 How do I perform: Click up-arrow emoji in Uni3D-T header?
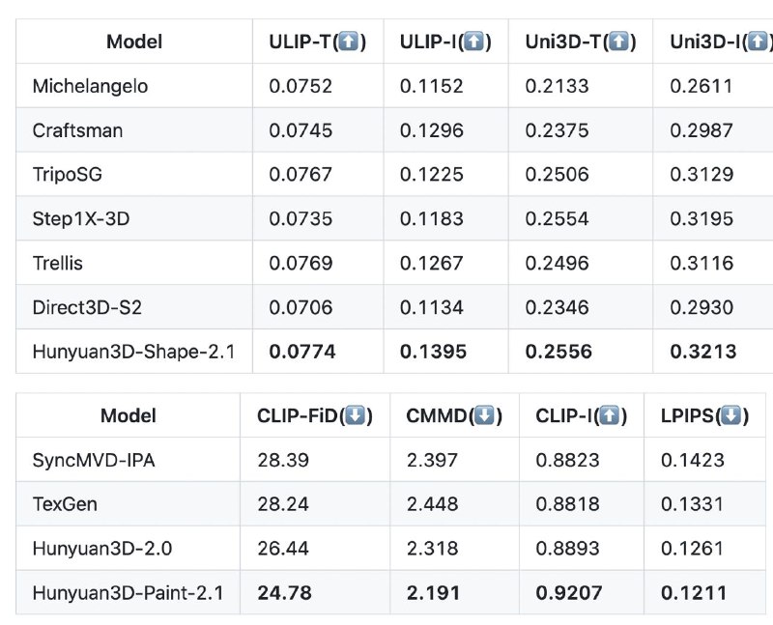(619, 42)
